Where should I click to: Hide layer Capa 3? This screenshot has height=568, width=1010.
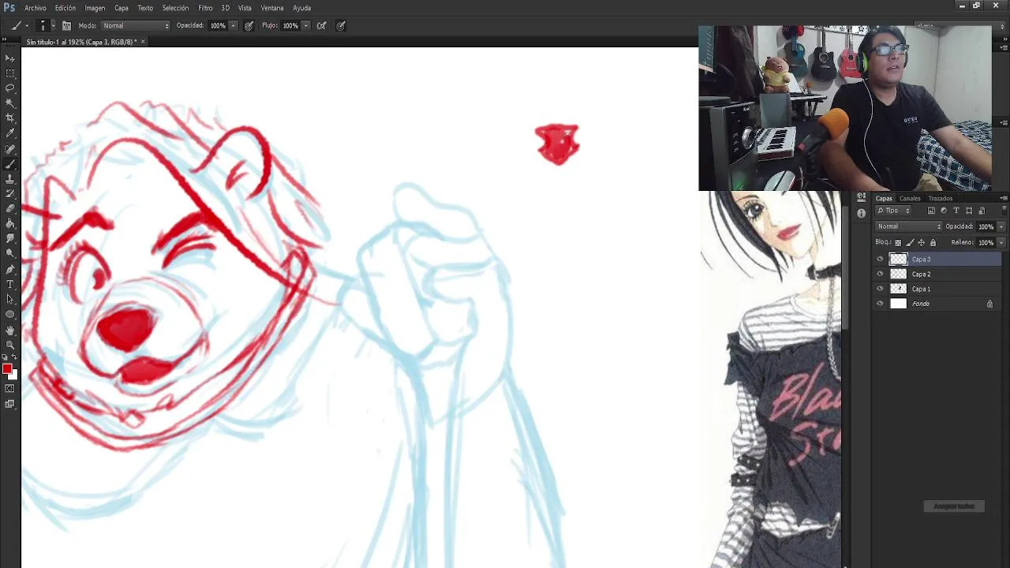click(880, 259)
